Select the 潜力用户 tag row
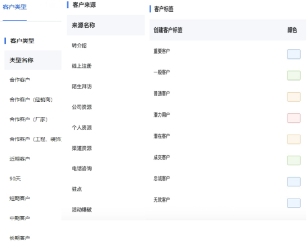 227,115
